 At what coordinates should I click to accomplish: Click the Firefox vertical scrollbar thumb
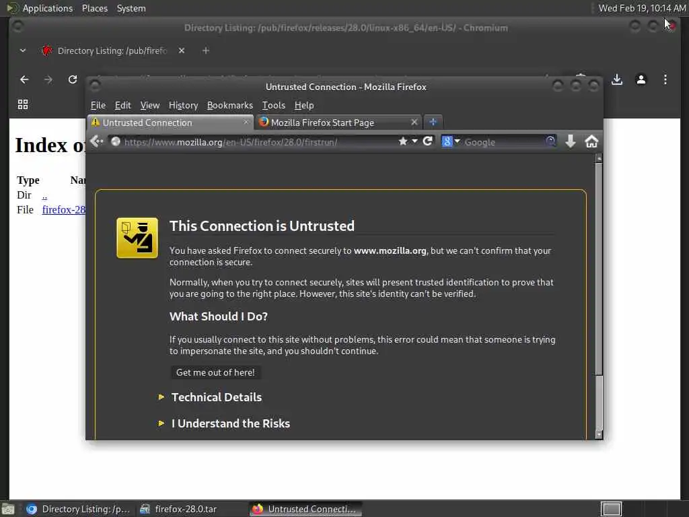(598, 268)
